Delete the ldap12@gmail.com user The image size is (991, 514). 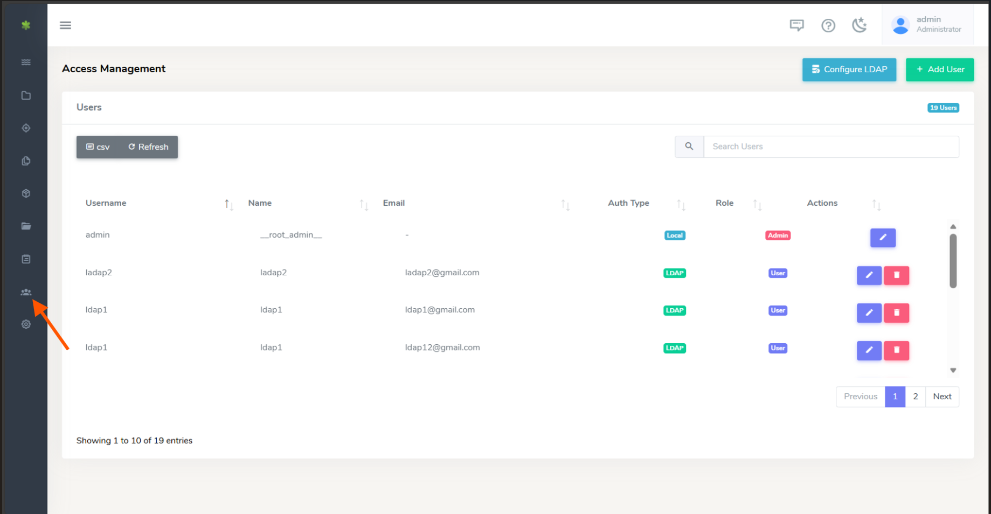click(x=897, y=350)
